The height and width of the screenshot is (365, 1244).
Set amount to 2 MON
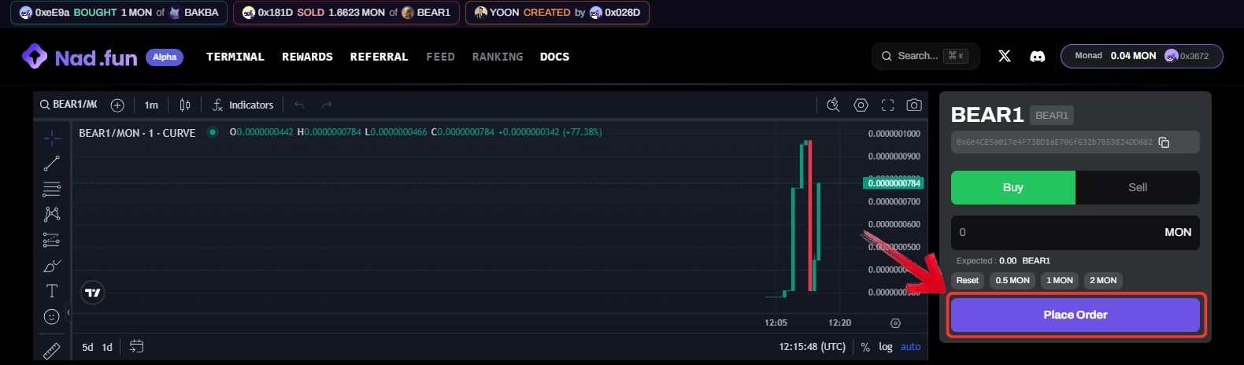[1103, 281]
